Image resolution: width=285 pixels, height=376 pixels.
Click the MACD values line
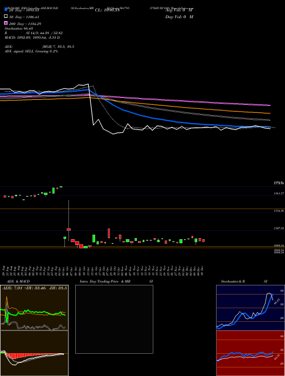(32, 38)
